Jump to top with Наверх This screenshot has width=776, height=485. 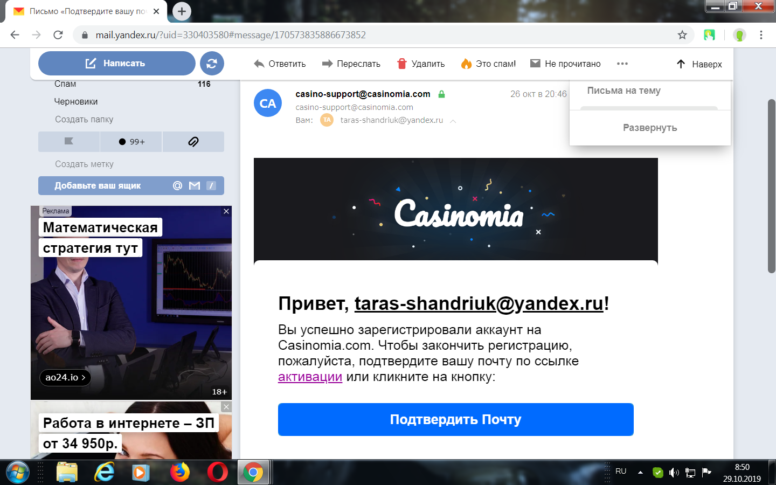[x=699, y=64]
